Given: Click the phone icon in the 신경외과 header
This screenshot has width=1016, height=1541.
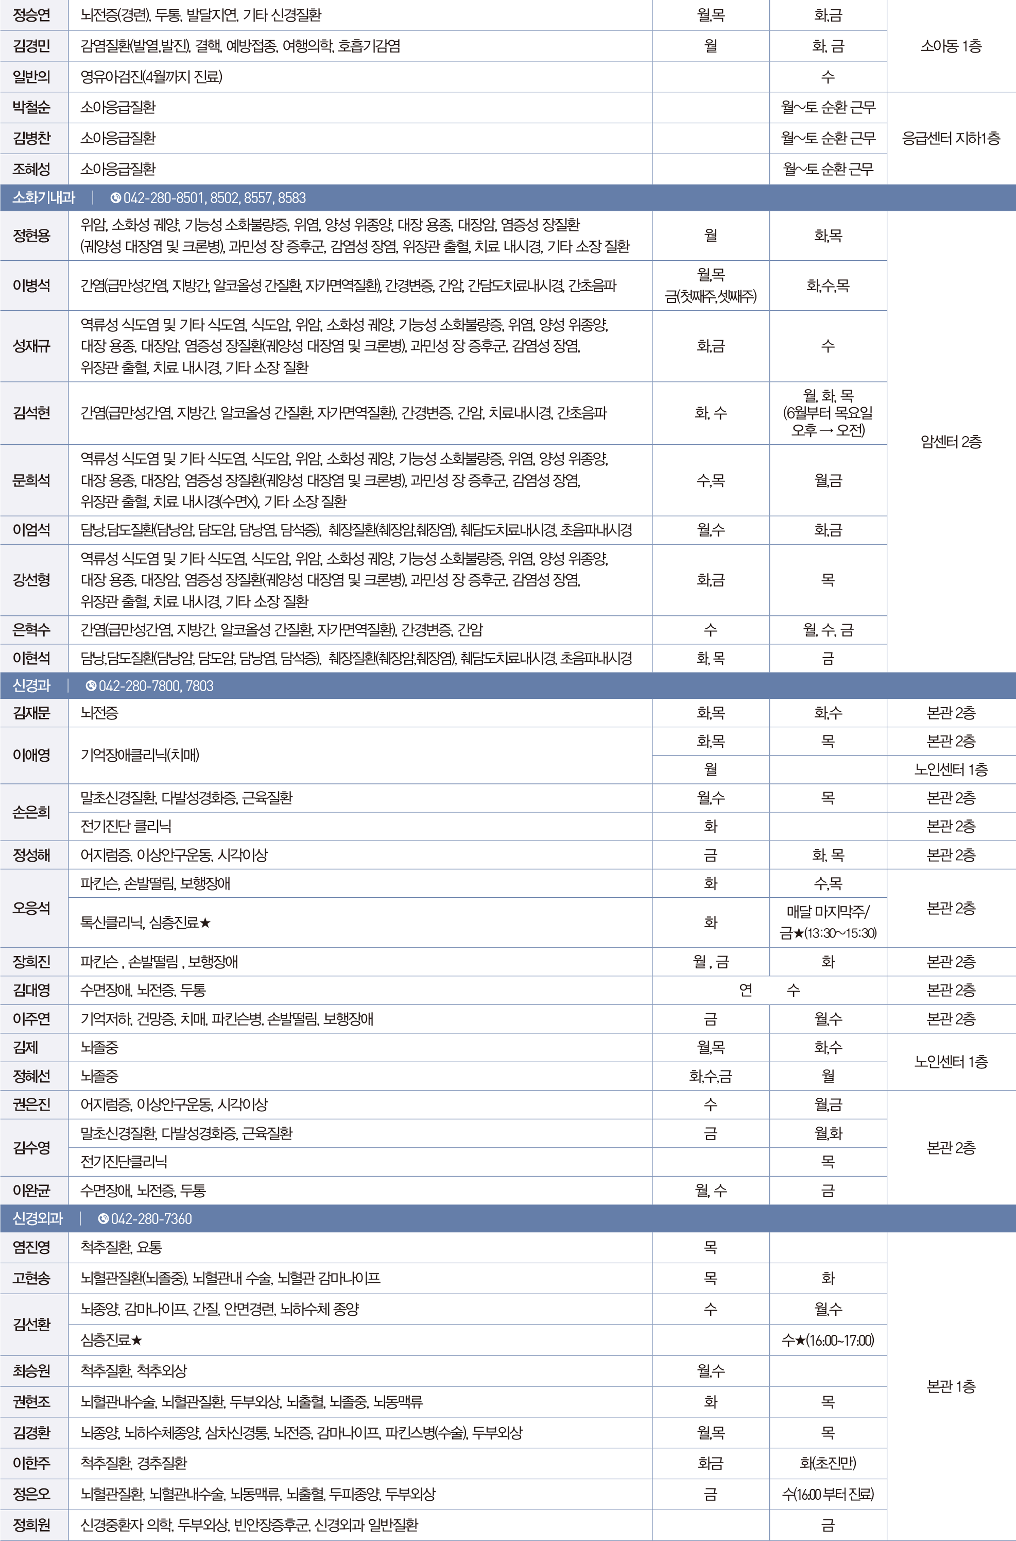Looking at the screenshot, I should pos(103,1219).
